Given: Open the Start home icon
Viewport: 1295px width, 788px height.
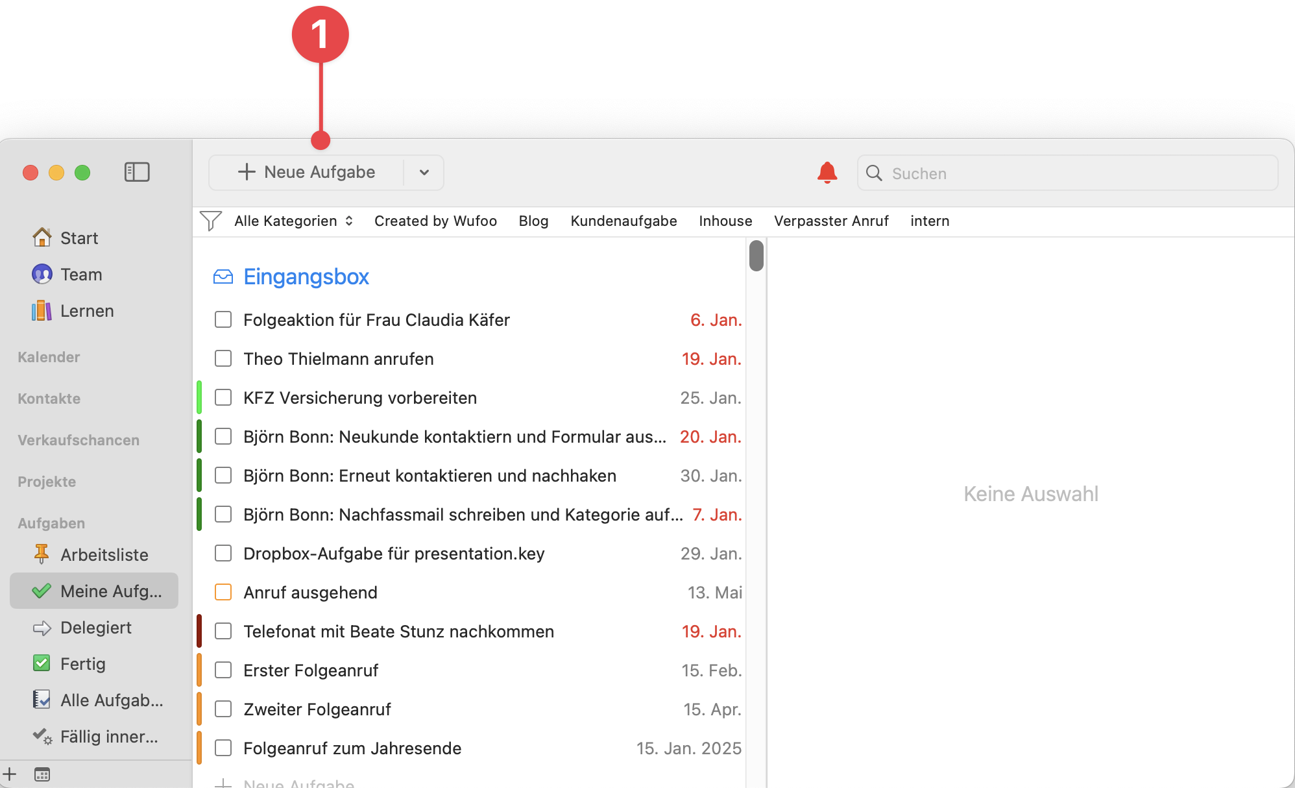Looking at the screenshot, I should click(42, 238).
